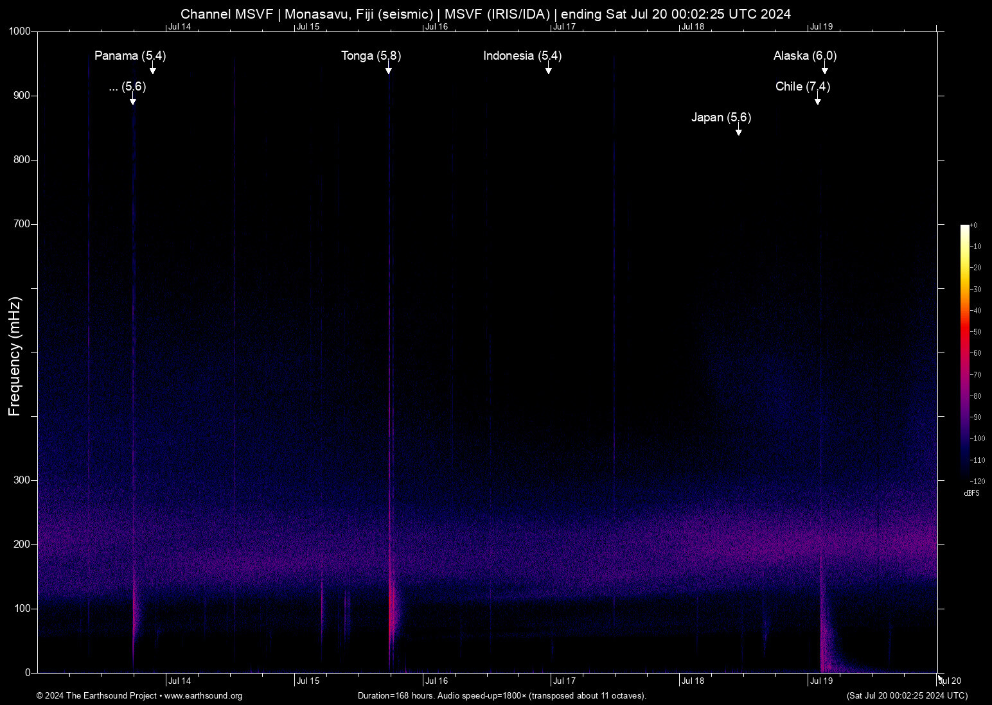The image size is (992, 705).
Task: Click the '-120' color scale label
Action: coord(977,481)
